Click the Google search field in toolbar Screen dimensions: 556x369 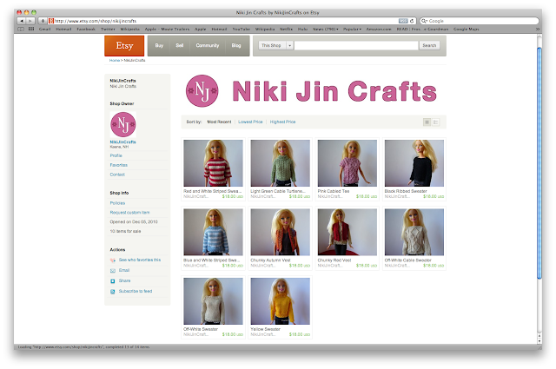coord(480,21)
